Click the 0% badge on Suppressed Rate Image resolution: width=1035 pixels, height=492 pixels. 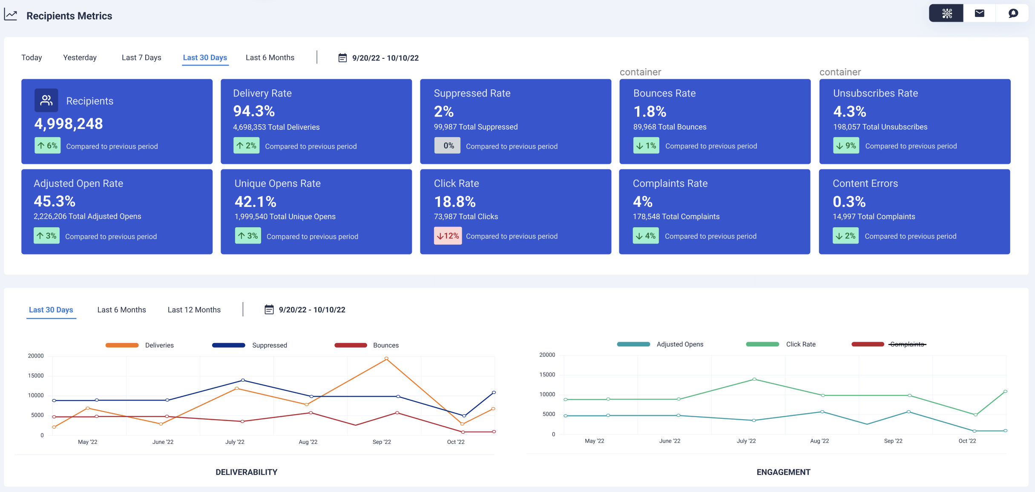click(447, 146)
